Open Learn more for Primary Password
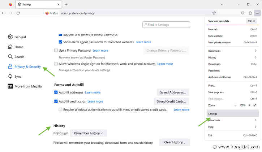Image resolution: width=262 pixels, height=152 pixels. click(x=100, y=51)
